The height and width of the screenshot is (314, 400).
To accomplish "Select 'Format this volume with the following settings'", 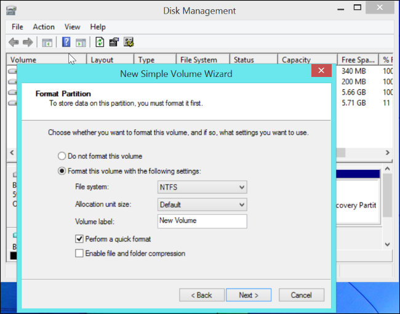I will (x=62, y=171).
